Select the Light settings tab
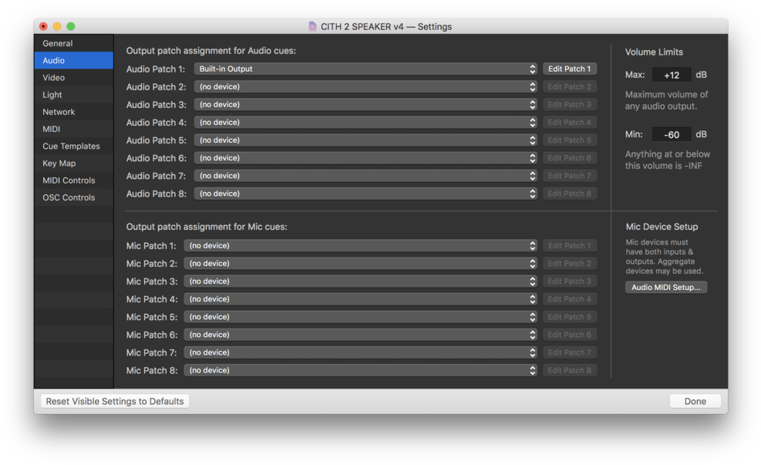This screenshot has height=465, width=761. coord(52,95)
